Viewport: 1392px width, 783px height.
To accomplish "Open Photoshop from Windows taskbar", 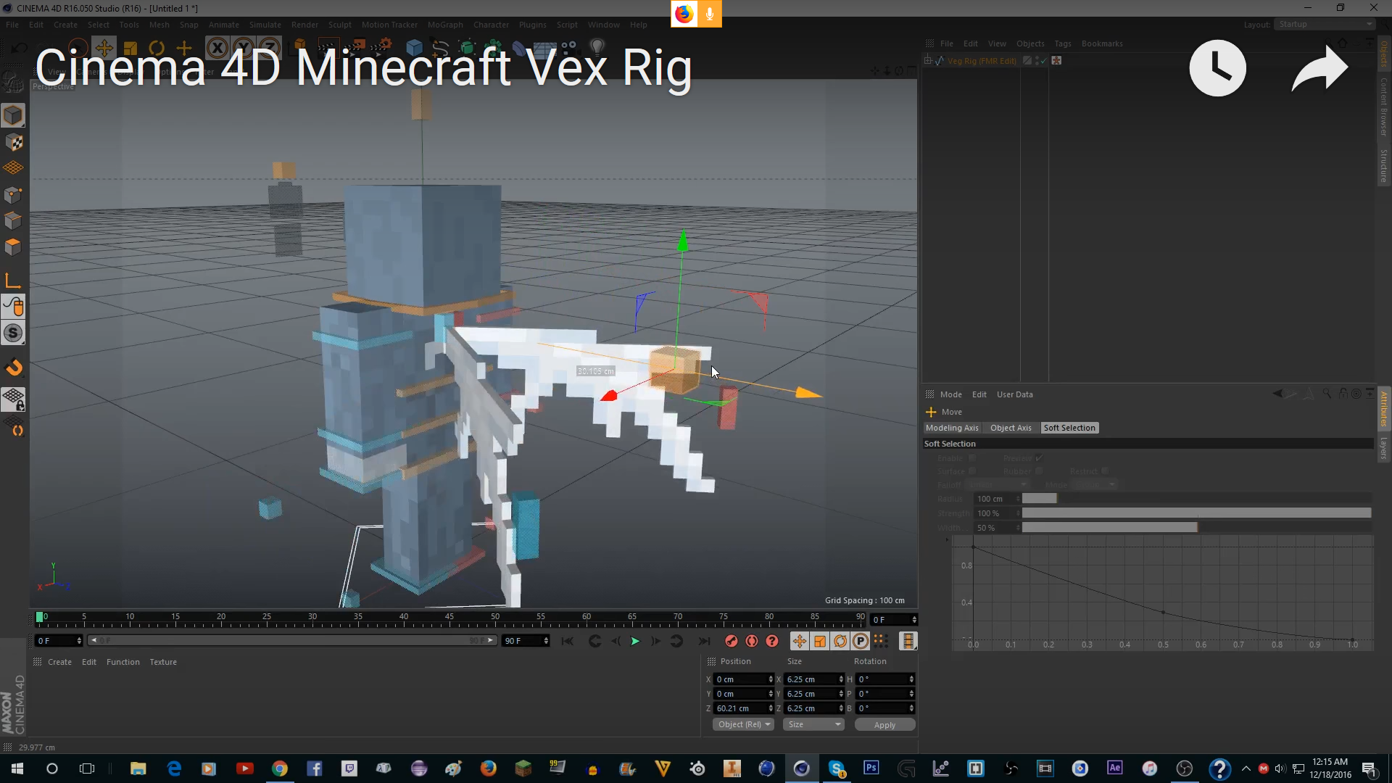I will (x=871, y=768).
